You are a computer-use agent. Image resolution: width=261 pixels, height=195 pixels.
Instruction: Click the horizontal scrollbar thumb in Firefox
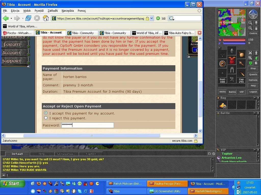tap(92, 136)
